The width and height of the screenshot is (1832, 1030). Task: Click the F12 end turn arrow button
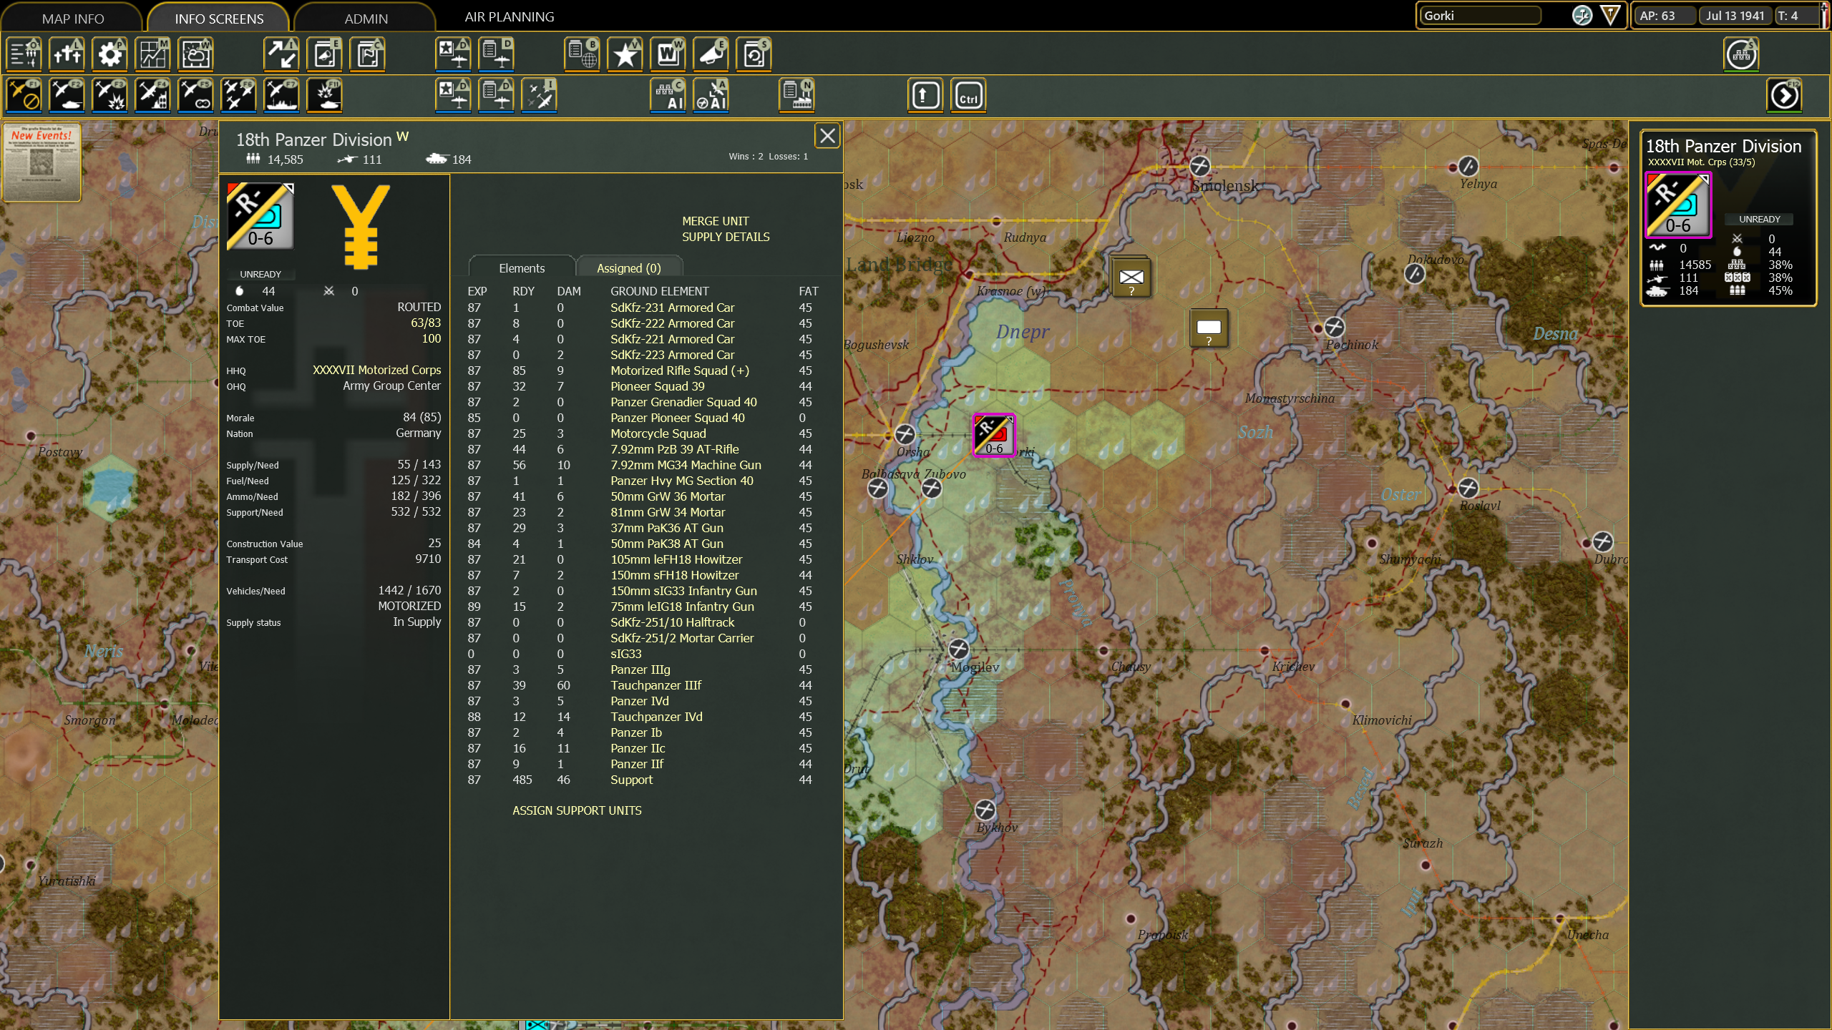pos(1785,95)
